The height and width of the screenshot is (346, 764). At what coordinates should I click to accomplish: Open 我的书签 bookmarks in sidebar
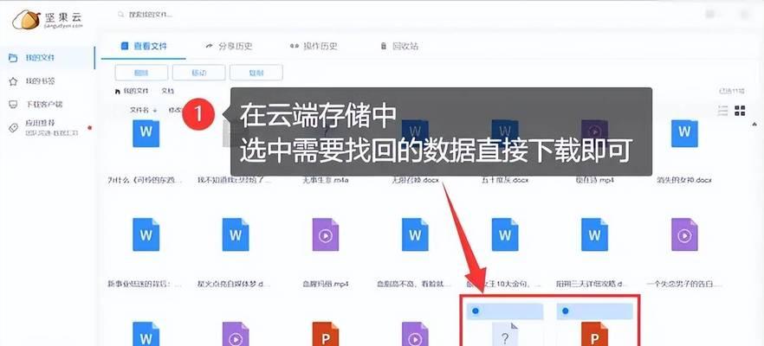(40, 81)
